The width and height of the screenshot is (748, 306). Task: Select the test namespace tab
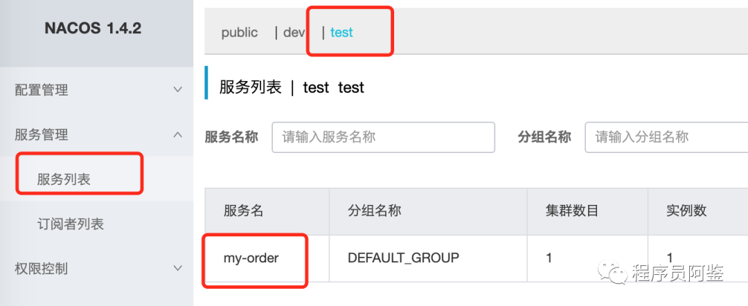click(x=341, y=33)
